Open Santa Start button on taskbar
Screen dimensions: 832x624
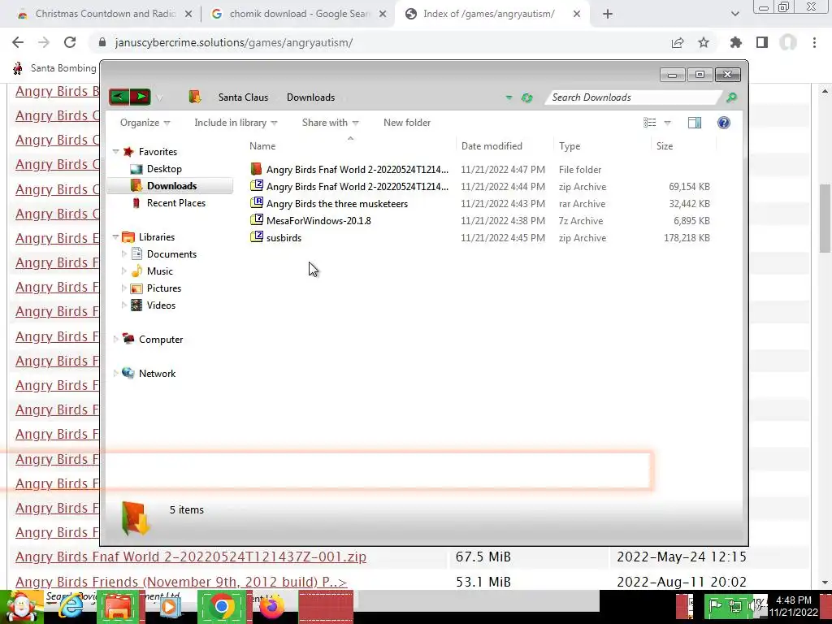click(x=21, y=606)
